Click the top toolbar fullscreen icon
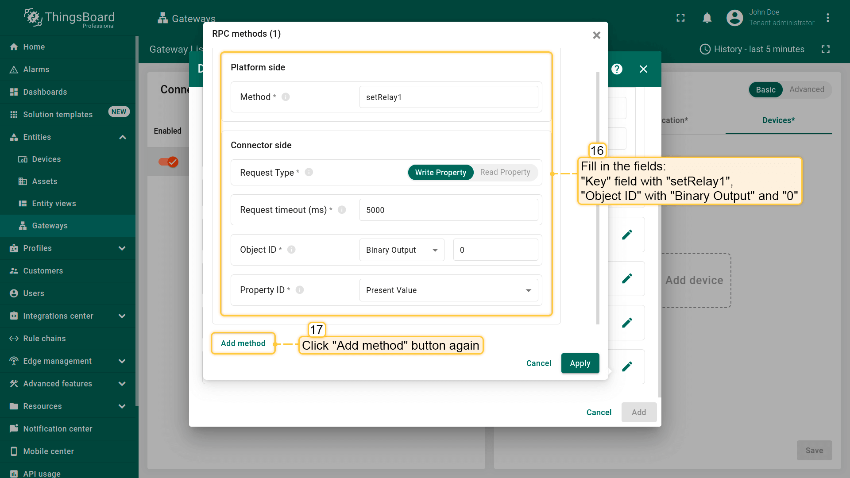The height and width of the screenshot is (478, 850). click(x=680, y=18)
